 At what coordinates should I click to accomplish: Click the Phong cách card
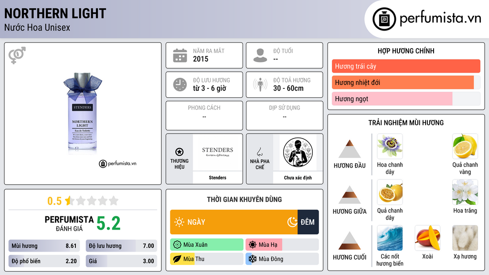click(x=204, y=116)
